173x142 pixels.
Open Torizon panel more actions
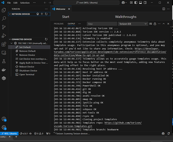pos(46,9)
